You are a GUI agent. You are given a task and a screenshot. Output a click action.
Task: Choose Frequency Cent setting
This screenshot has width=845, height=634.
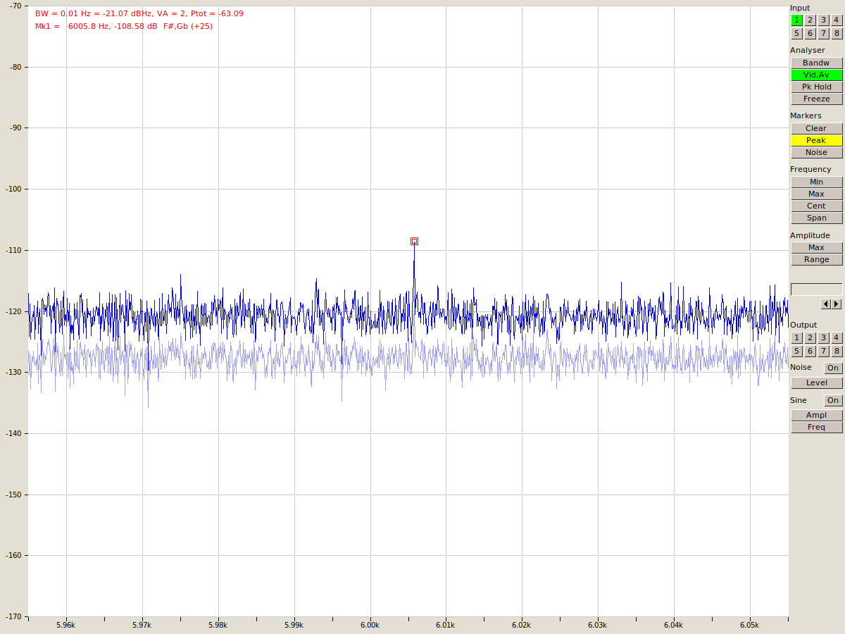click(816, 206)
